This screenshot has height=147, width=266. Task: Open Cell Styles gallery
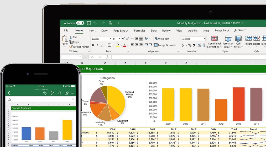click(x=238, y=42)
